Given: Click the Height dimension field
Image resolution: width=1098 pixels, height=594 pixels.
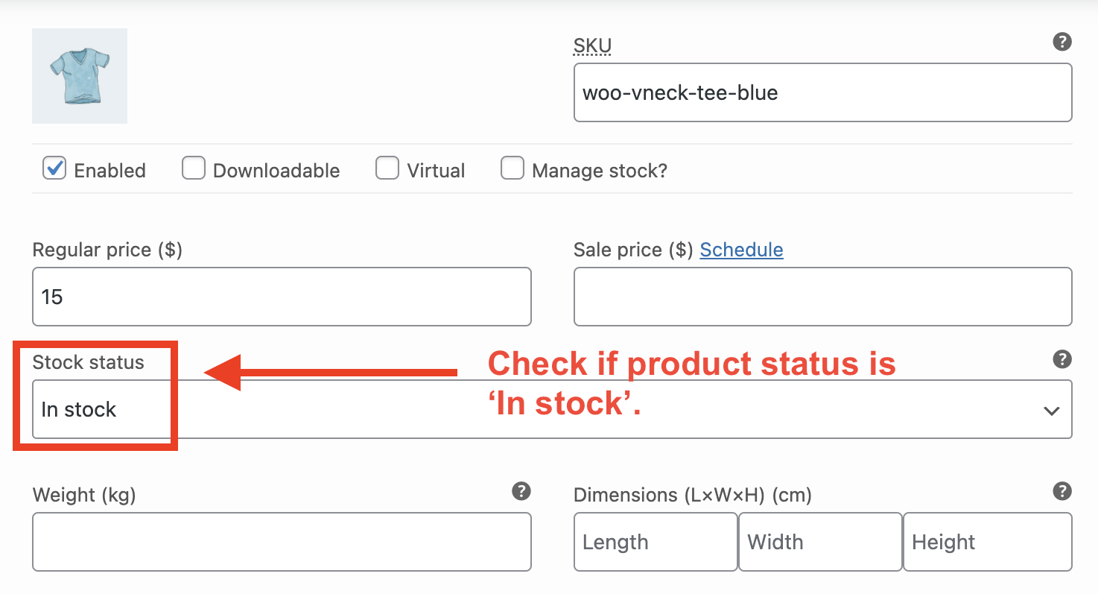Looking at the screenshot, I should point(988,542).
